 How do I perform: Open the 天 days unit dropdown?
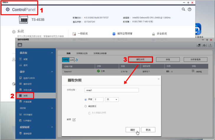coord(112,100)
